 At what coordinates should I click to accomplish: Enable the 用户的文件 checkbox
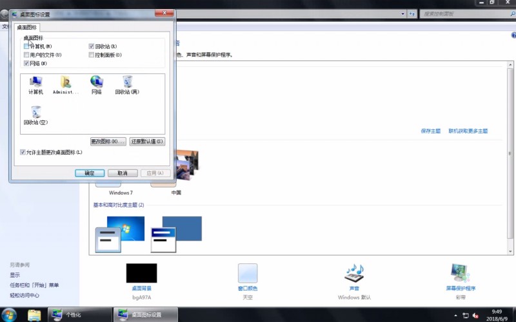coord(26,55)
